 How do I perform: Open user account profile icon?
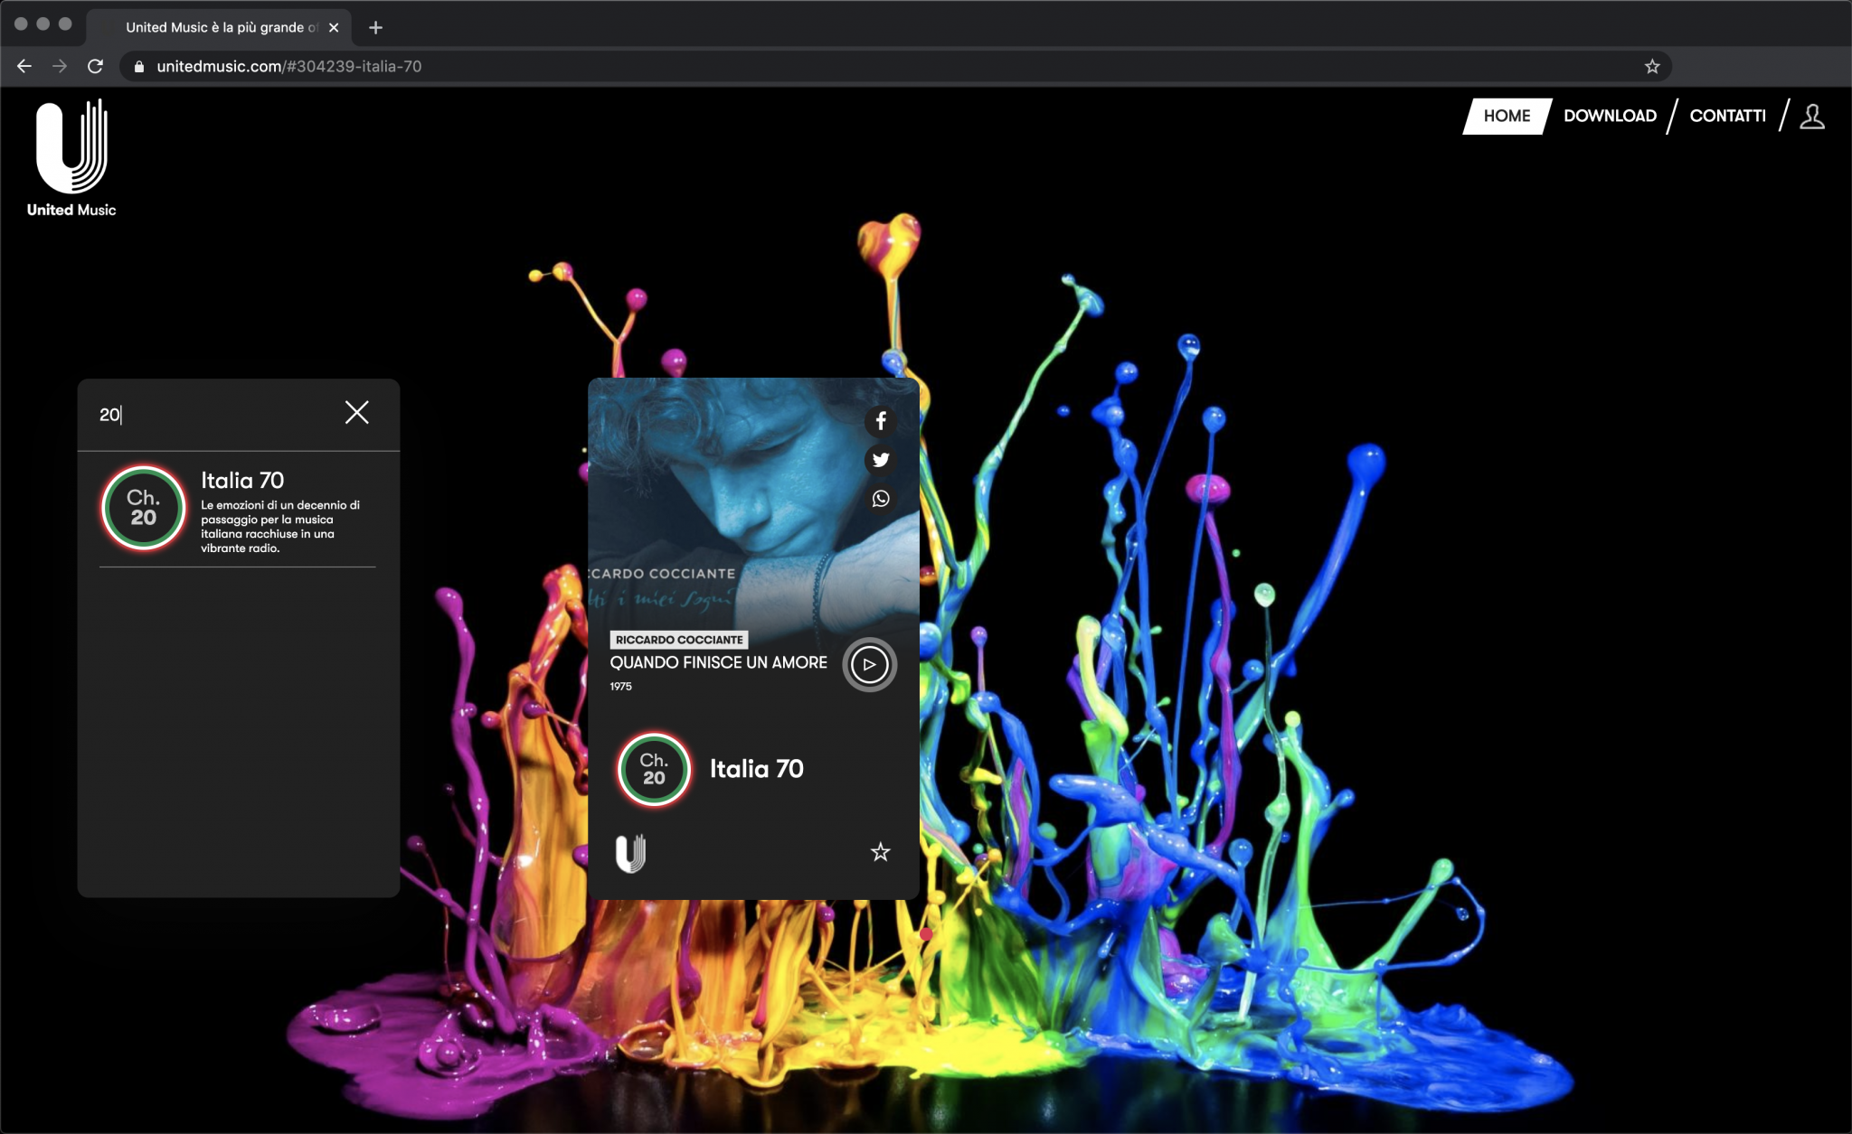[x=1811, y=117]
